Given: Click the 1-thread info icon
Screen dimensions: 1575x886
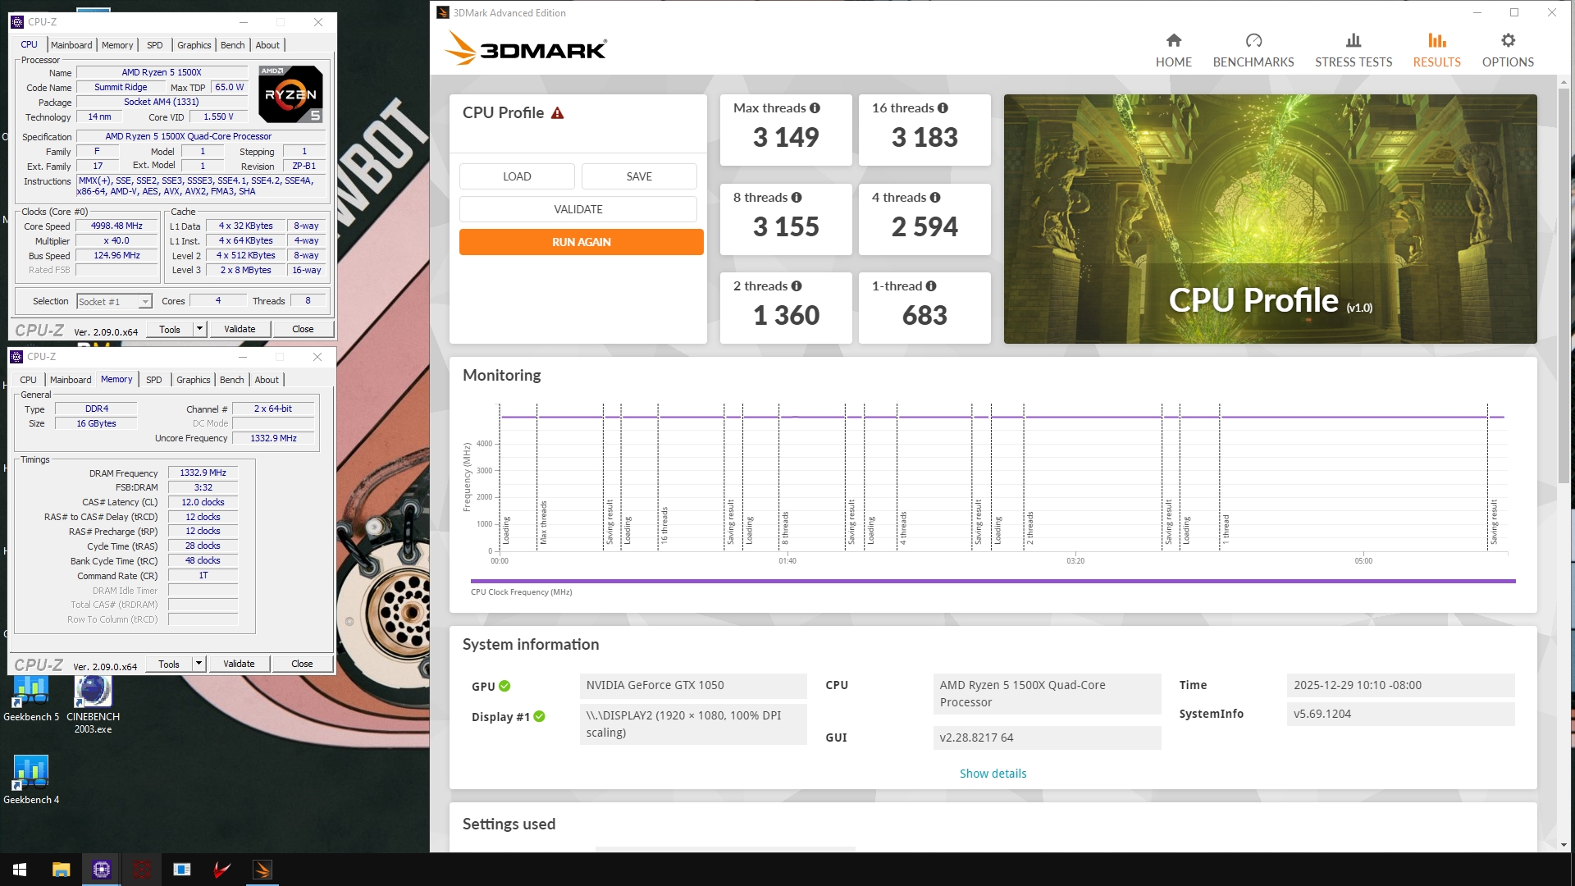Looking at the screenshot, I should tap(931, 285).
